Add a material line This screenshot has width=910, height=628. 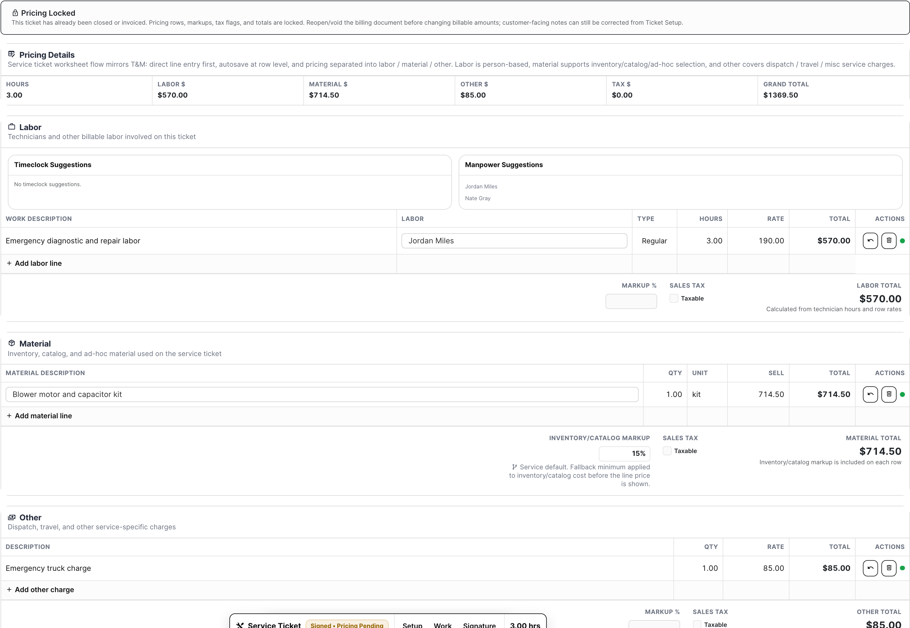pos(39,415)
